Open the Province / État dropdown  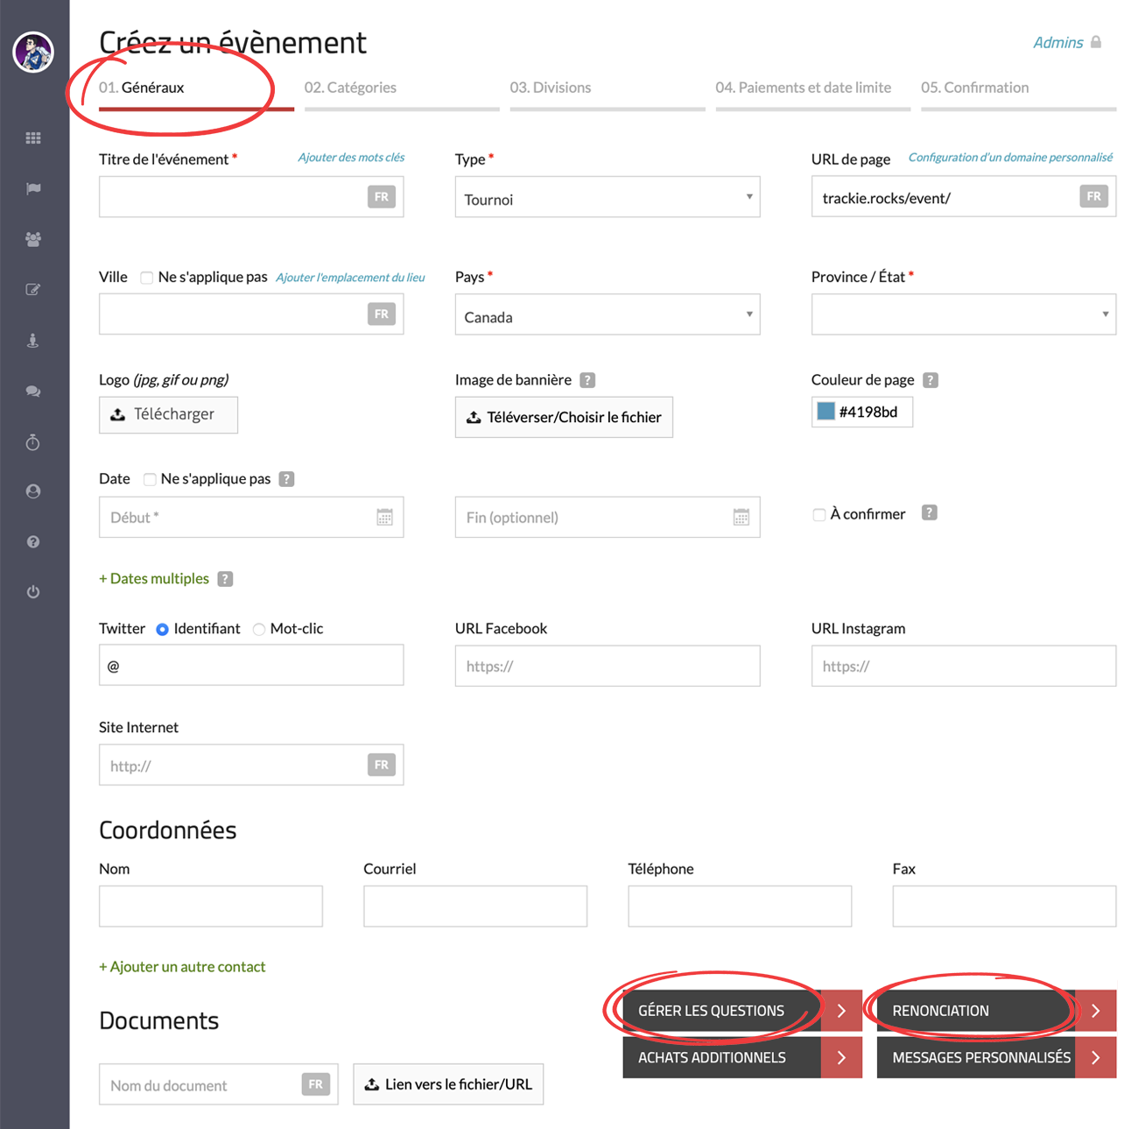point(963,315)
